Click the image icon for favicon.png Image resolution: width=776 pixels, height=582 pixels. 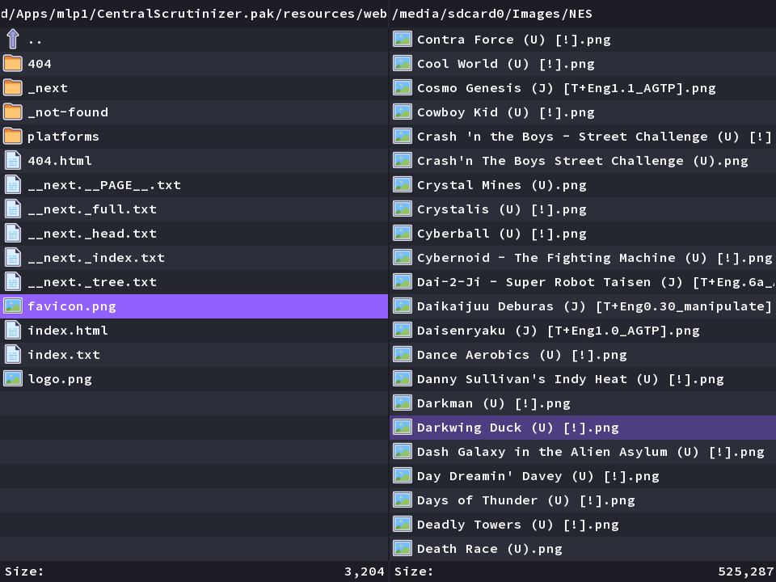pos(13,306)
